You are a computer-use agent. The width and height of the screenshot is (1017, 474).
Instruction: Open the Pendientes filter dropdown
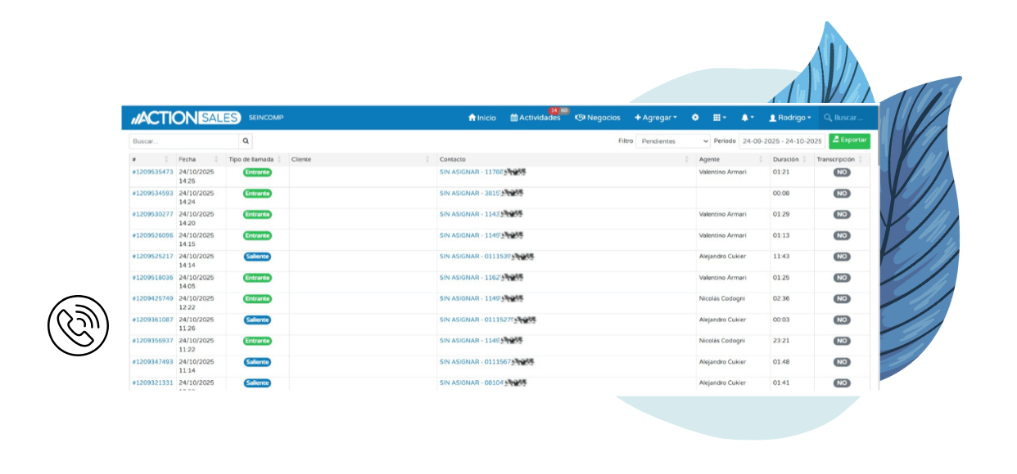[675, 141]
